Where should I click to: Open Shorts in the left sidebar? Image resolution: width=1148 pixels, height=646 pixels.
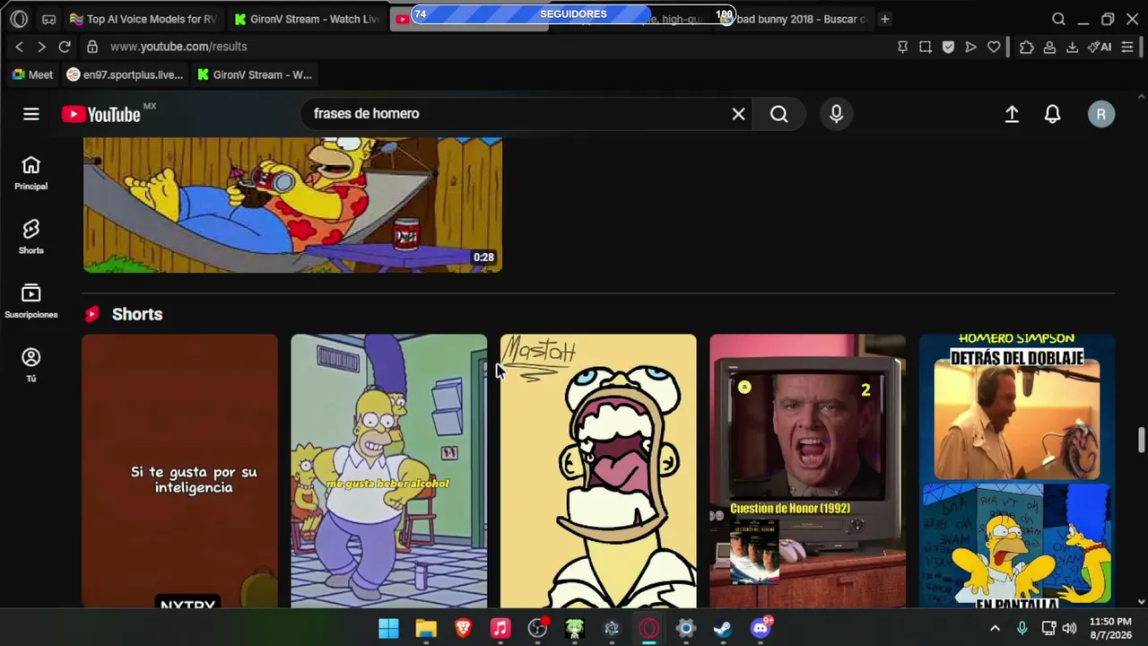[x=31, y=237]
